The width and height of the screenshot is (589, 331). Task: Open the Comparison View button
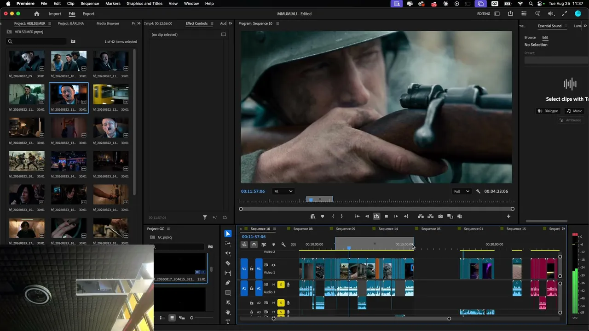pyautogui.click(x=450, y=217)
